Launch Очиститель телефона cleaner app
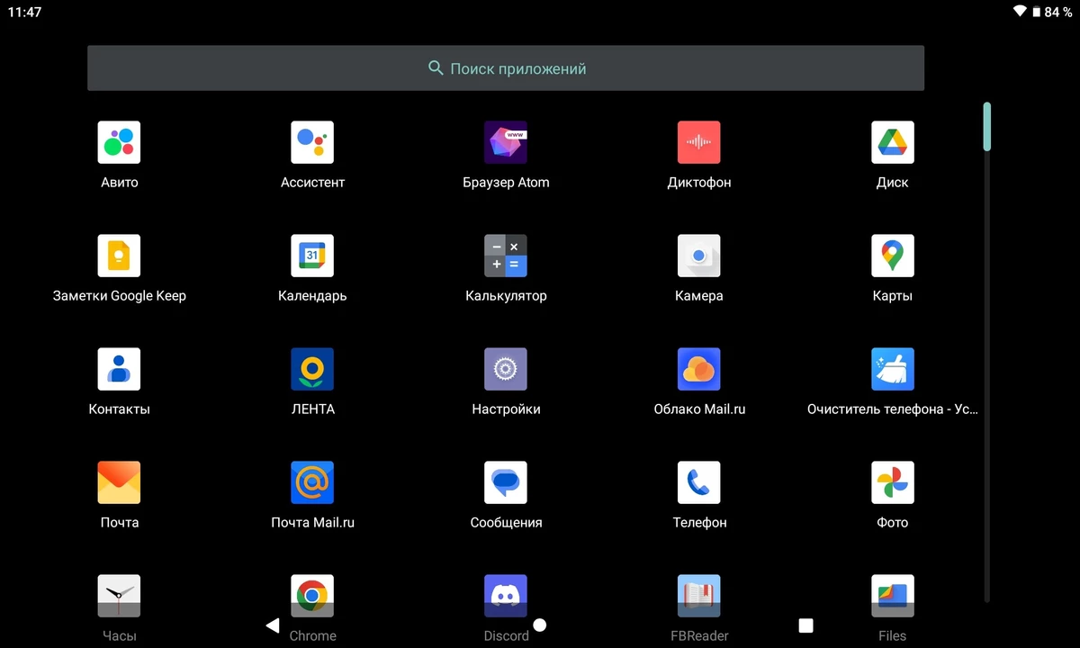Viewport: 1080px width, 648px height. (x=893, y=369)
